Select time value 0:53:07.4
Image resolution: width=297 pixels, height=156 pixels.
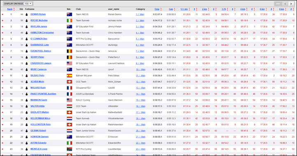coord(158,14)
